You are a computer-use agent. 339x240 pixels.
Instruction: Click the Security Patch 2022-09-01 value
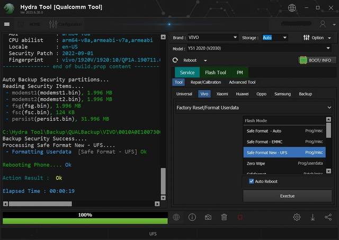click(x=78, y=53)
